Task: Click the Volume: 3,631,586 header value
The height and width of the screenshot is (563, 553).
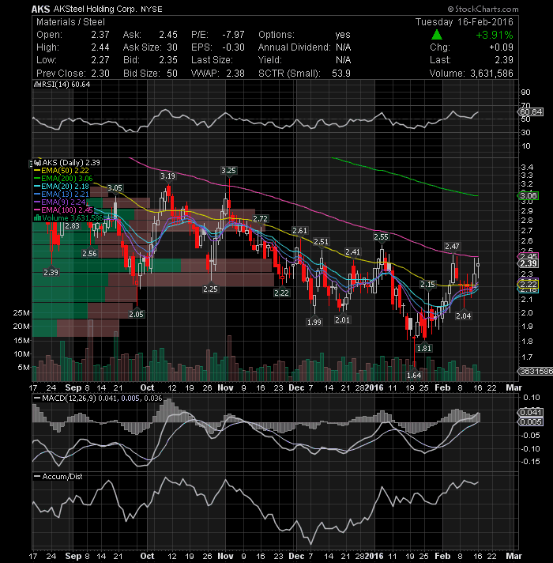Action: pyautogui.click(x=471, y=74)
